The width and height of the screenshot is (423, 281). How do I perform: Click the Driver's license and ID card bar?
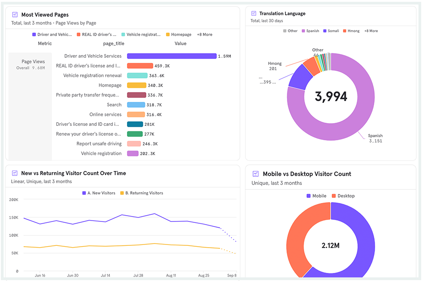[135, 124]
